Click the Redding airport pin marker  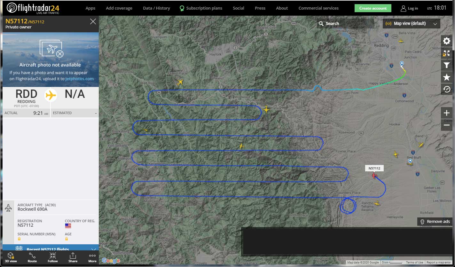tap(402, 64)
